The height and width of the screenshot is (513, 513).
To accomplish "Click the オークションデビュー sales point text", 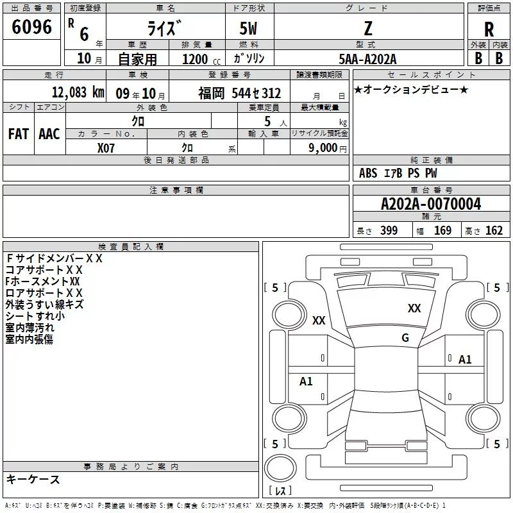I will click(411, 89).
